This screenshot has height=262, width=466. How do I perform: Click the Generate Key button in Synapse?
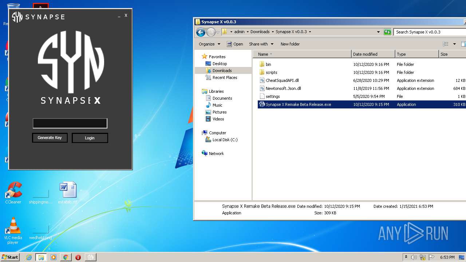coord(50,138)
